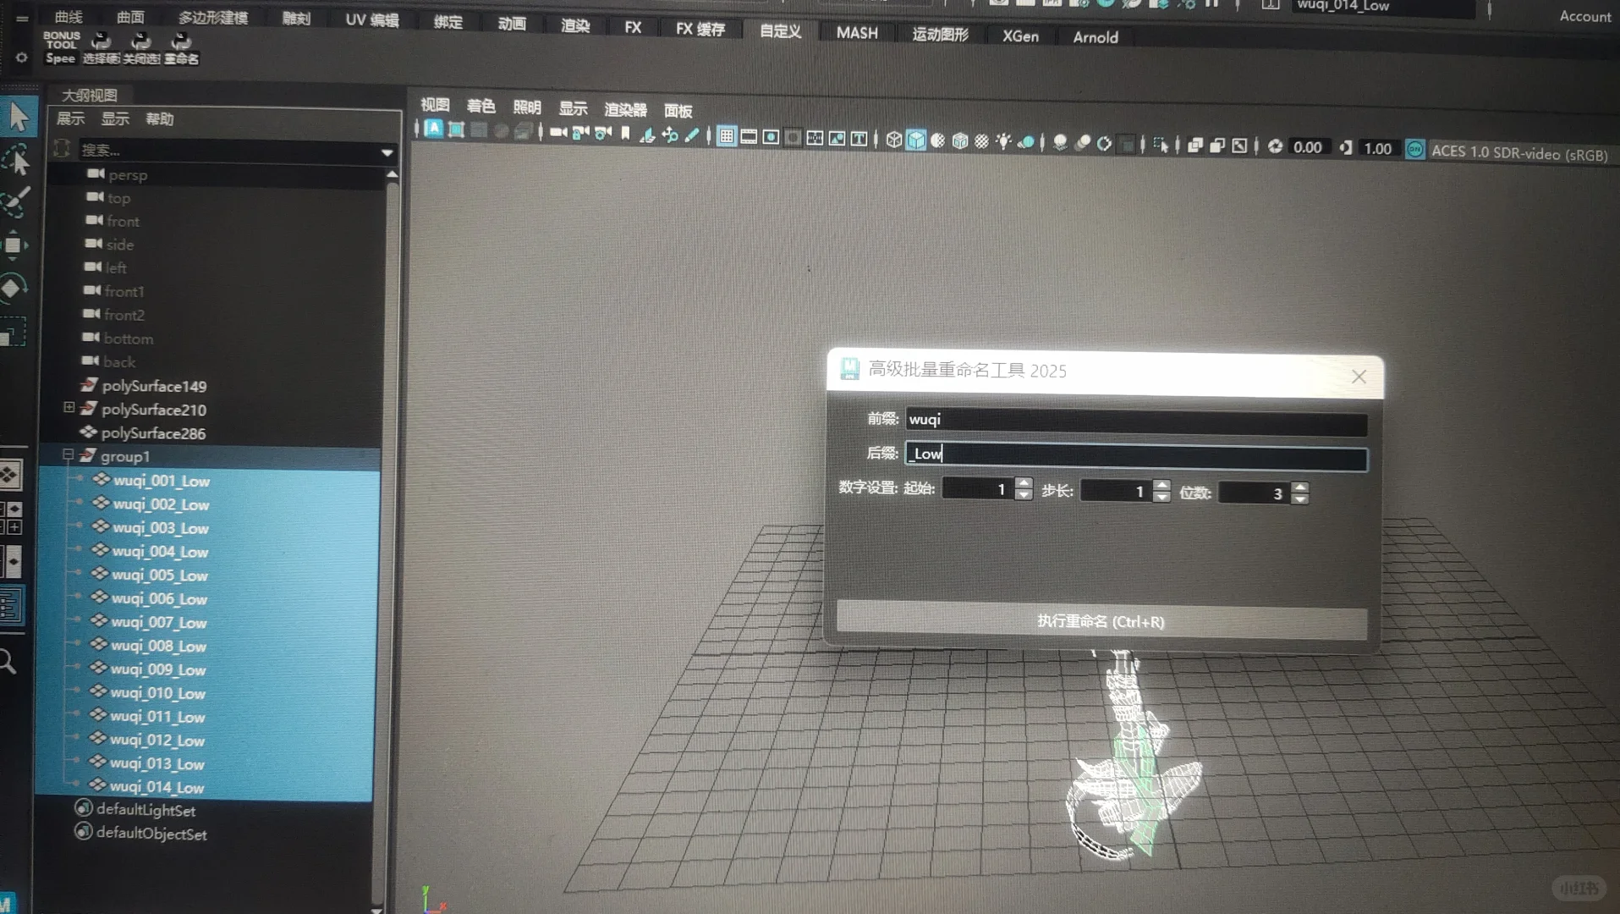
Task: Collapse the group1 tree node
Action: [69, 455]
